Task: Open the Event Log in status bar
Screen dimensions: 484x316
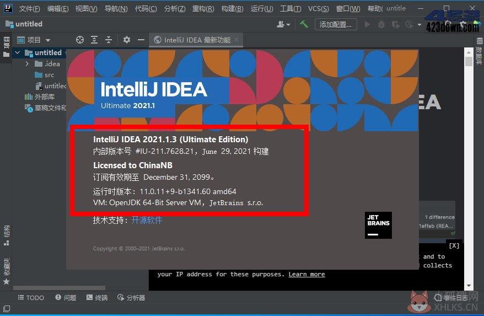Action: 451,298
